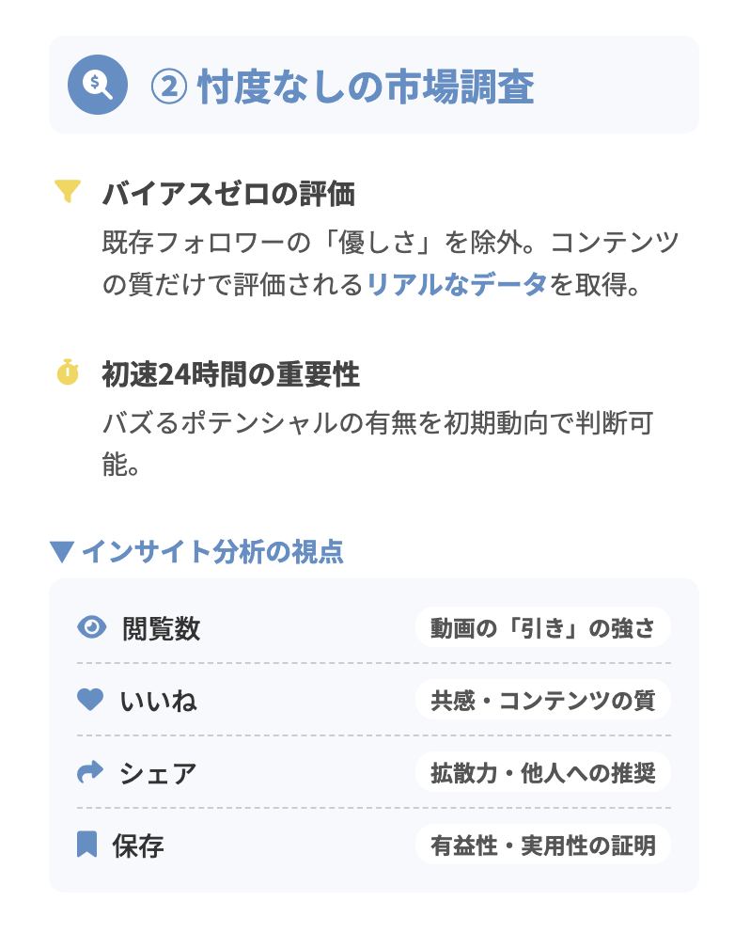Click the magnifier dollar search icon
The width and height of the screenshot is (750, 948).
[98, 85]
